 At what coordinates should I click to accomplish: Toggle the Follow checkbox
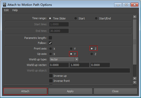[x=50, y=43]
